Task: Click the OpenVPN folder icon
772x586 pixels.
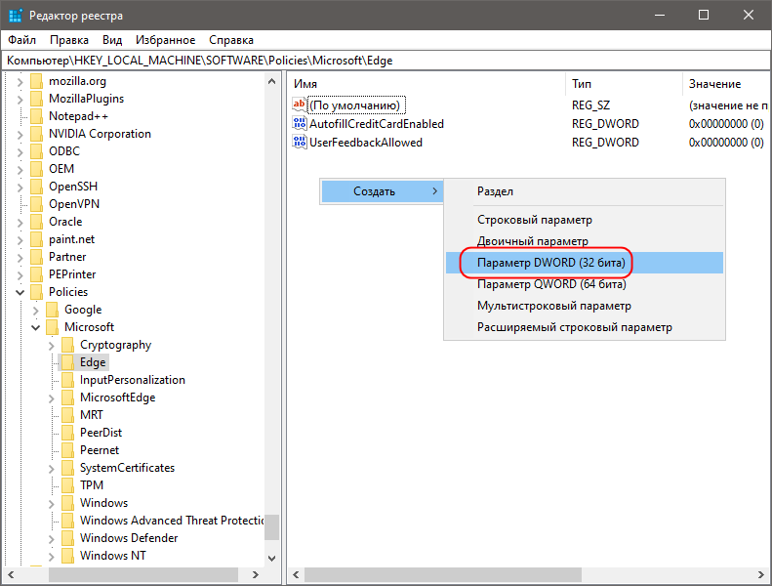Action: pos(36,204)
